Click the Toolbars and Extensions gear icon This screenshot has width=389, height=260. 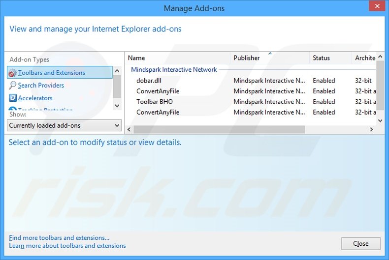click(12, 73)
